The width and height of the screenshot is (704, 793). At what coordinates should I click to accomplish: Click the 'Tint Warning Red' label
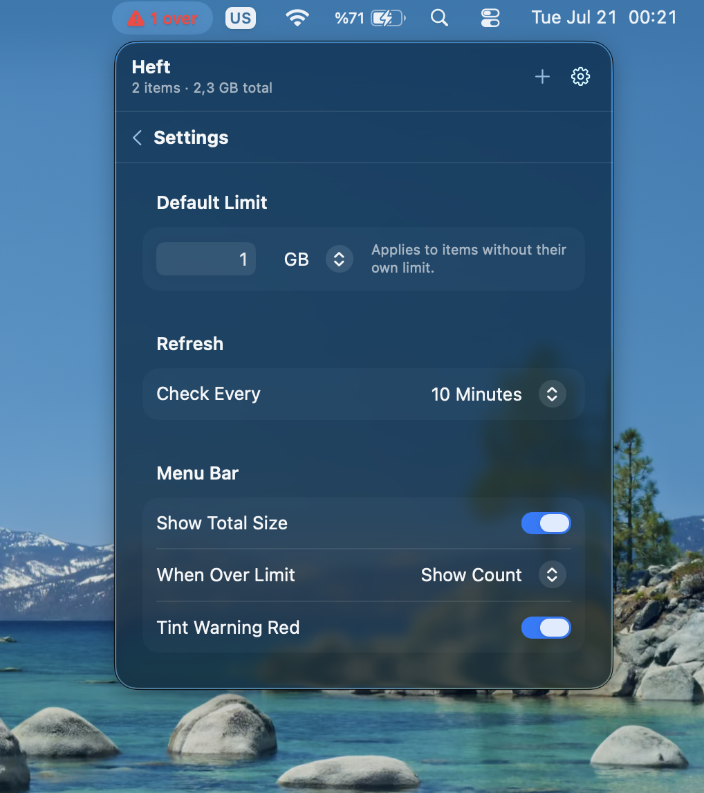[228, 628]
